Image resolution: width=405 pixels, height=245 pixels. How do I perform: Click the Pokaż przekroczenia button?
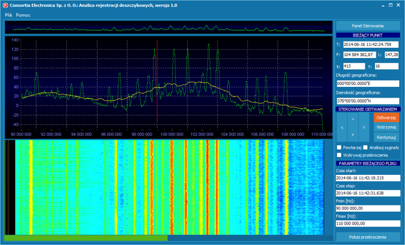pos(367,237)
